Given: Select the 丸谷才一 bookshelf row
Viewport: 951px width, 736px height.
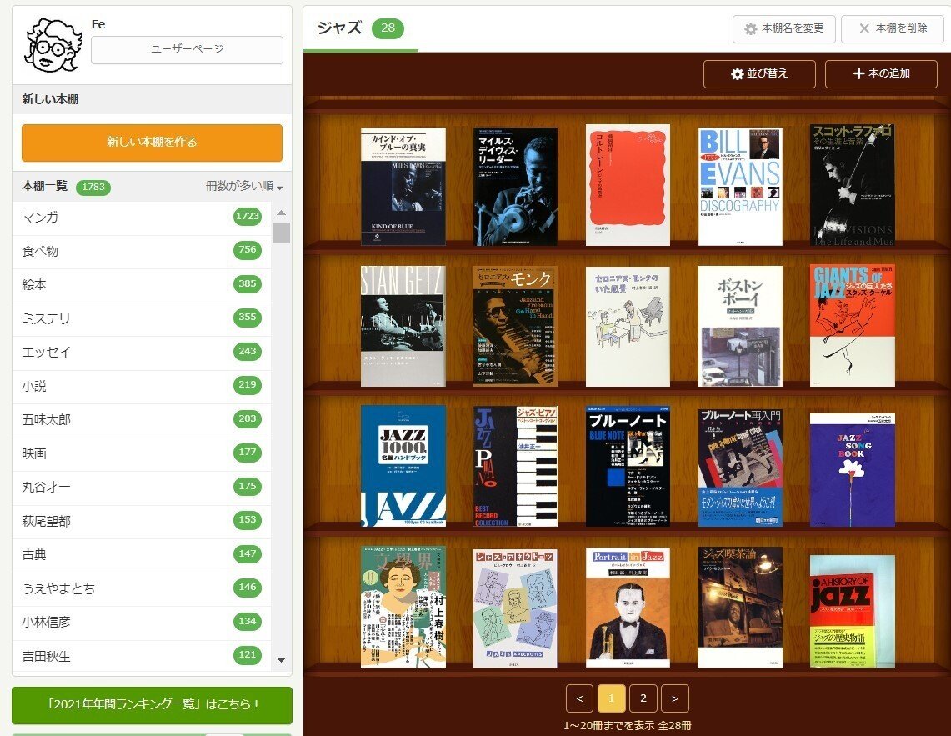Looking at the screenshot, I should click(x=142, y=487).
